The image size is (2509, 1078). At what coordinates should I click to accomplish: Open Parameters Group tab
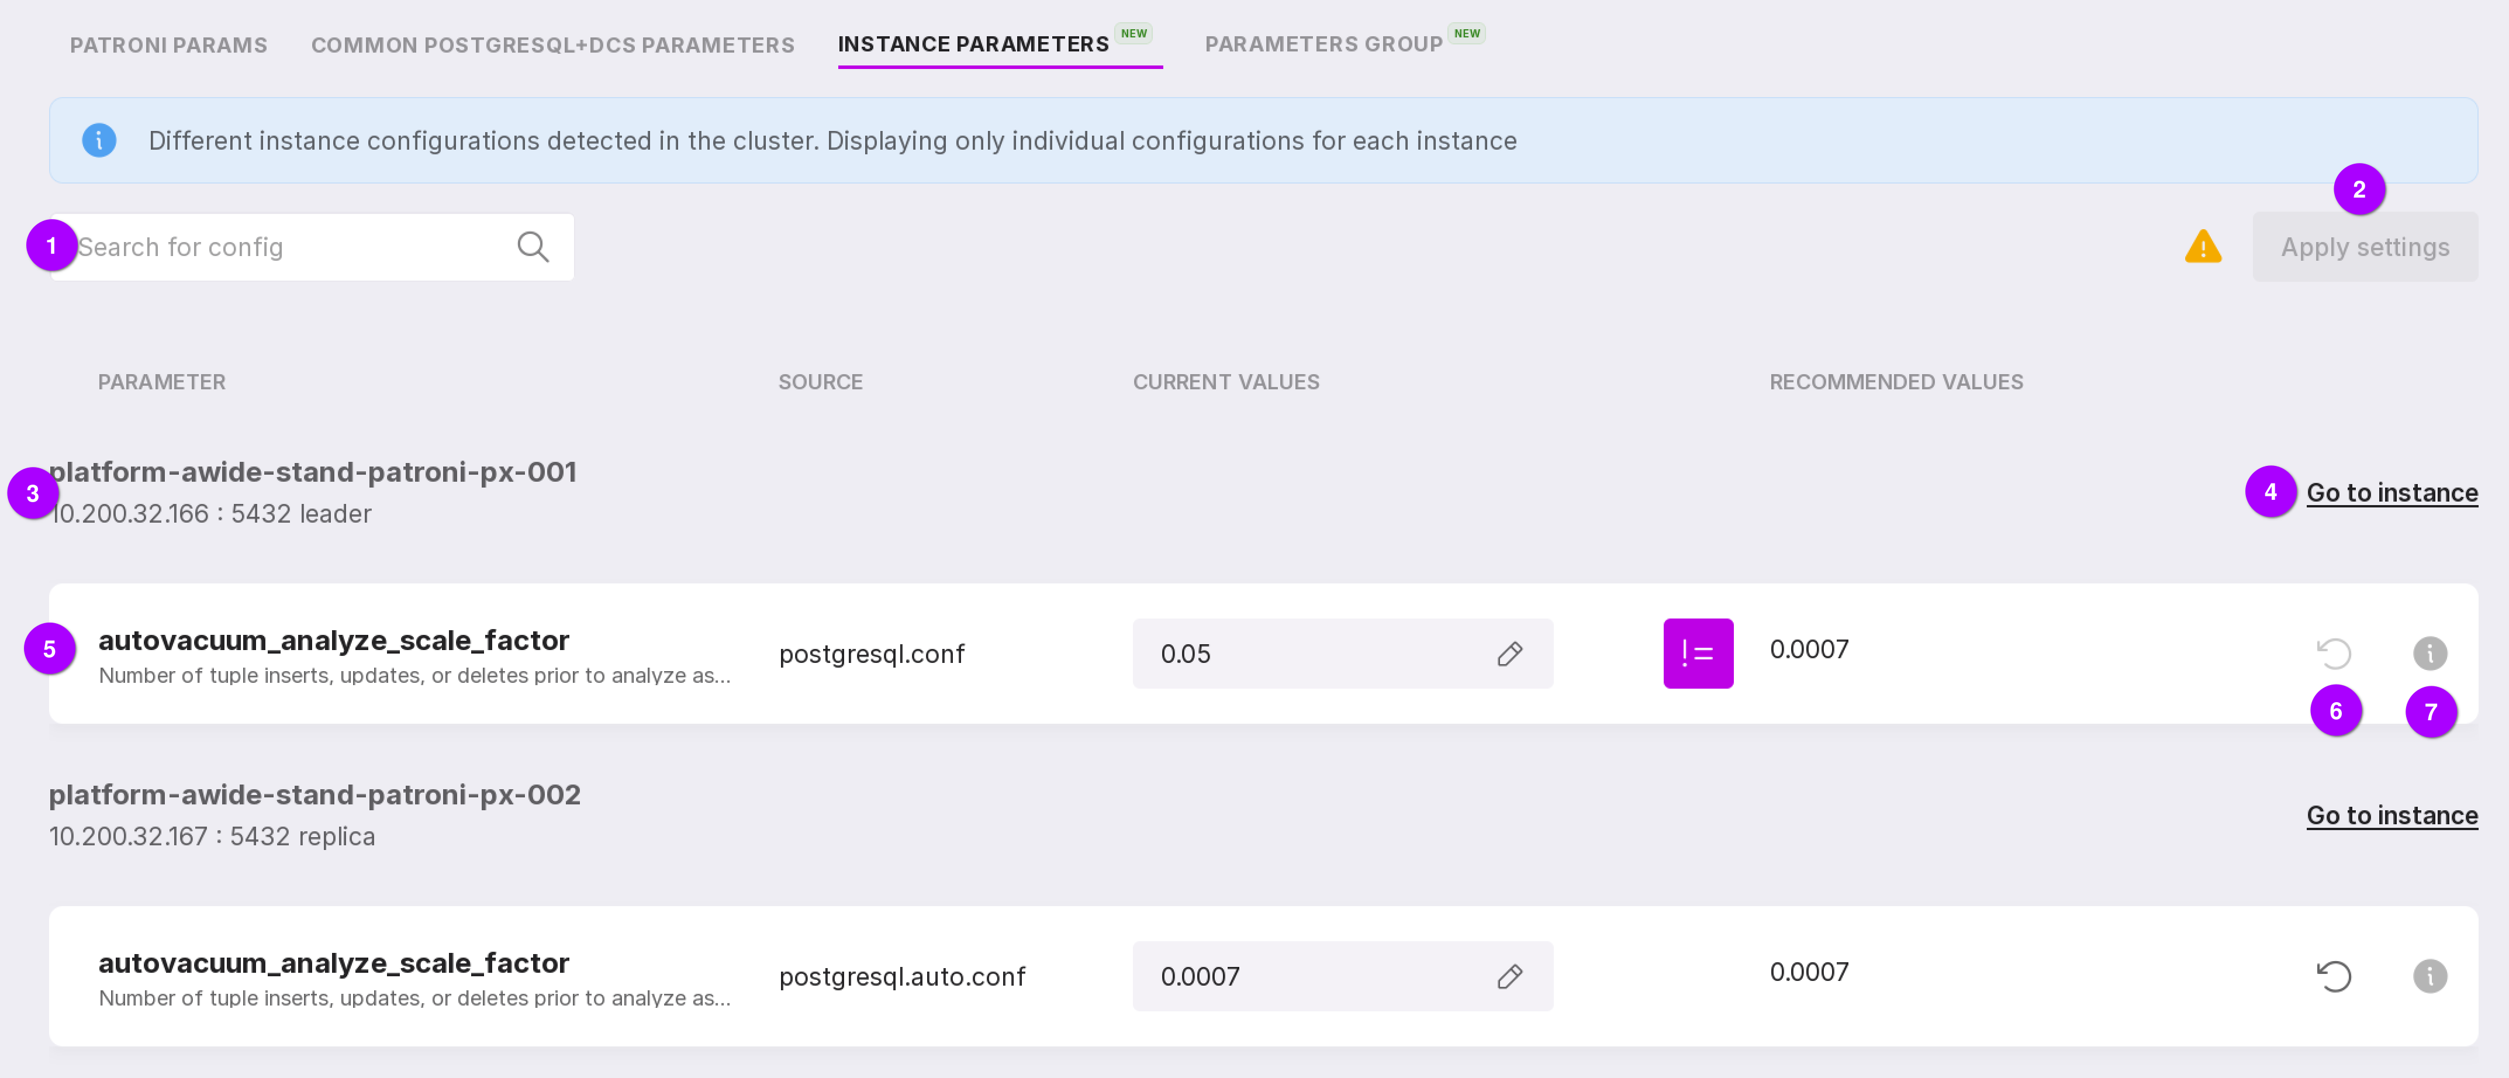point(1323,44)
